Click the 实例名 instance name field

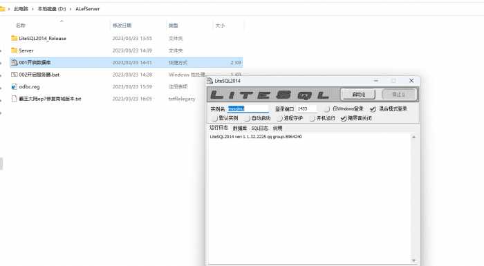point(248,109)
